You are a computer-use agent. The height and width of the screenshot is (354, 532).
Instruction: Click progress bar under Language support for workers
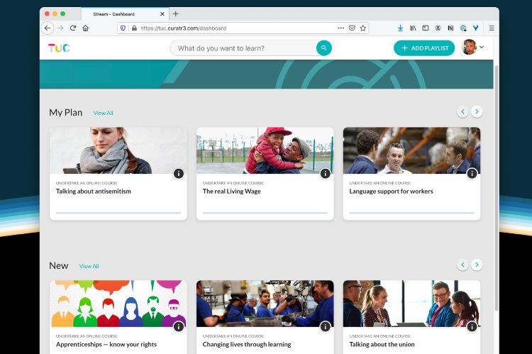pyautogui.click(x=411, y=213)
